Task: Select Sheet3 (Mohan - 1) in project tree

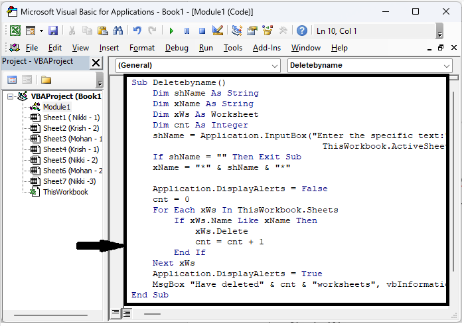Action: click(x=72, y=139)
